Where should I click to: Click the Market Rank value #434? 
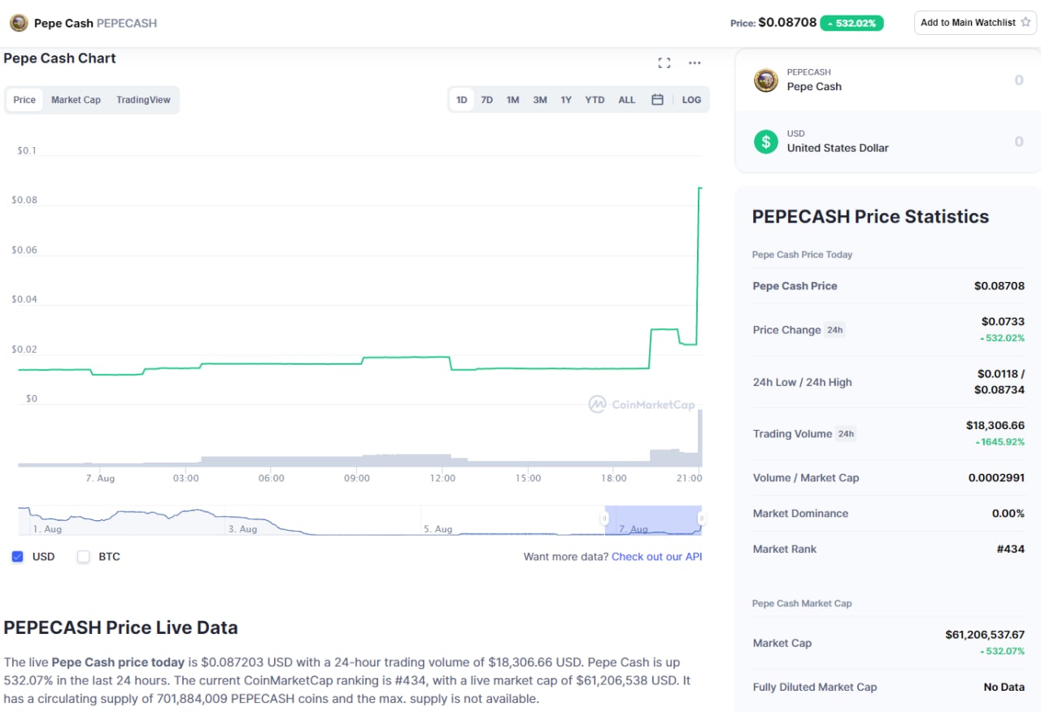point(1011,549)
